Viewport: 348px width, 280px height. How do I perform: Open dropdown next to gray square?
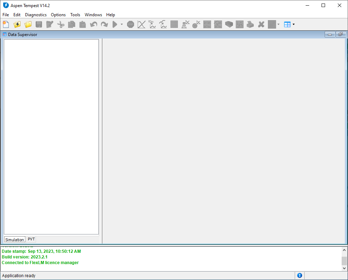(x=278, y=24)
